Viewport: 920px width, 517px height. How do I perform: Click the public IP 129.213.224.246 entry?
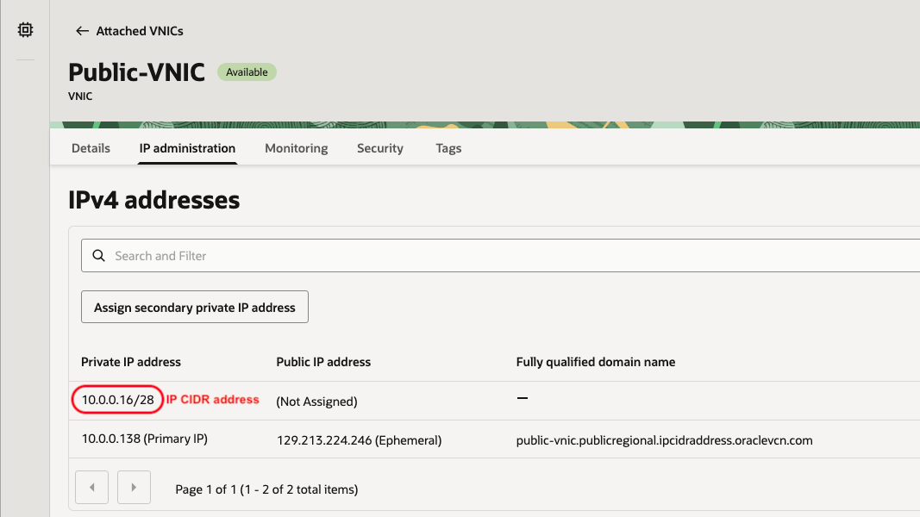358,439
